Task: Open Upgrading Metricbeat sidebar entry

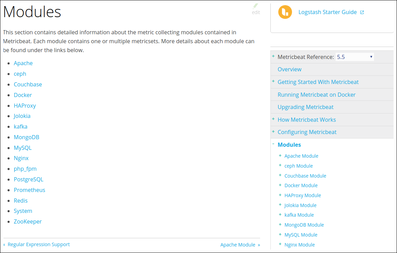Action: [305, 107]
